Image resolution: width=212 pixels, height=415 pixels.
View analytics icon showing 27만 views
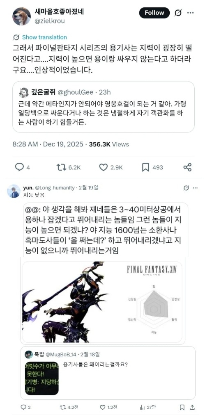click(148, 407)
